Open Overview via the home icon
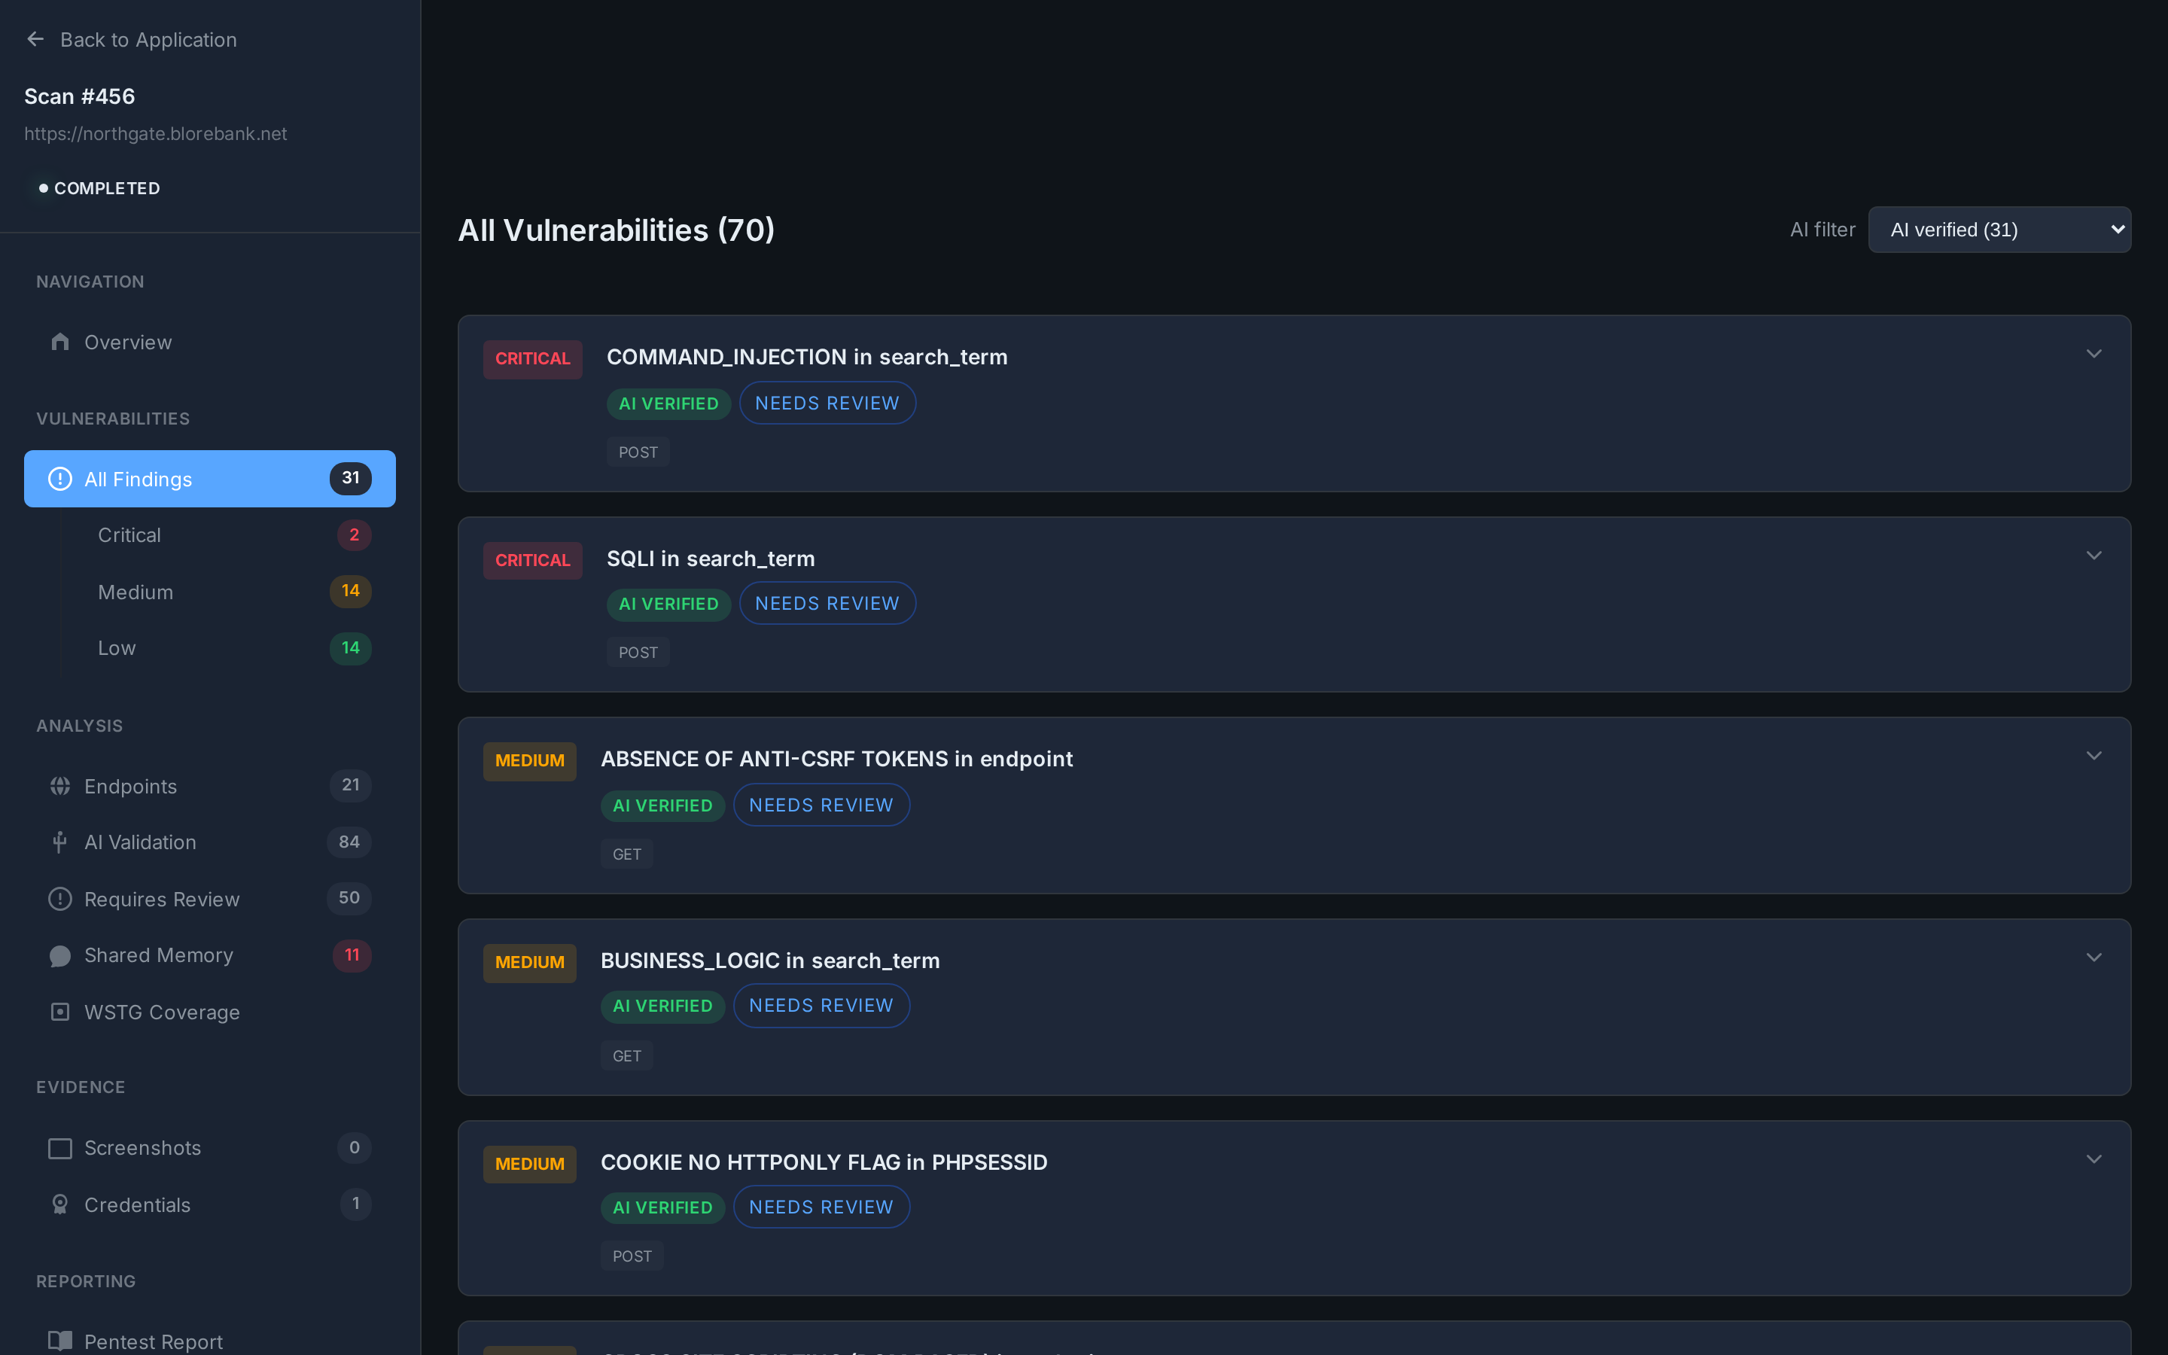Image resolution: width=2168 pixels, height=1355 pixels. pos(59,342)
